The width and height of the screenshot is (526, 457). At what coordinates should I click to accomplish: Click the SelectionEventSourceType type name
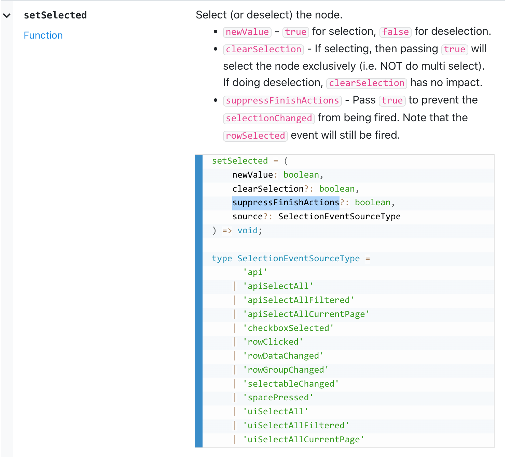[x=298, y=259]
